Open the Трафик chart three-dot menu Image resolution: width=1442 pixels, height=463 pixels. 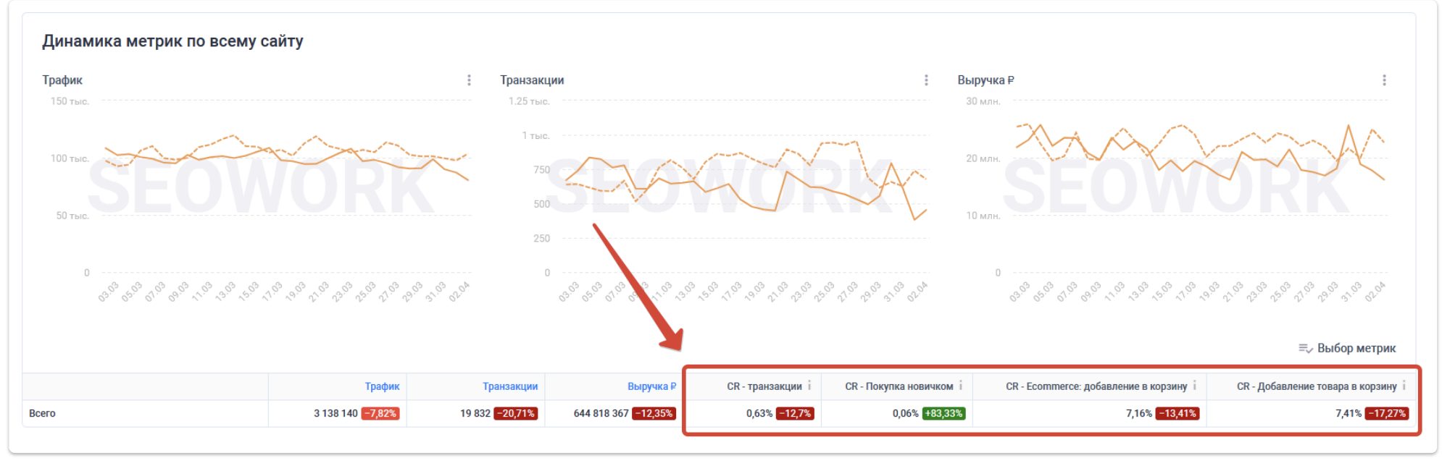(469, 80)
